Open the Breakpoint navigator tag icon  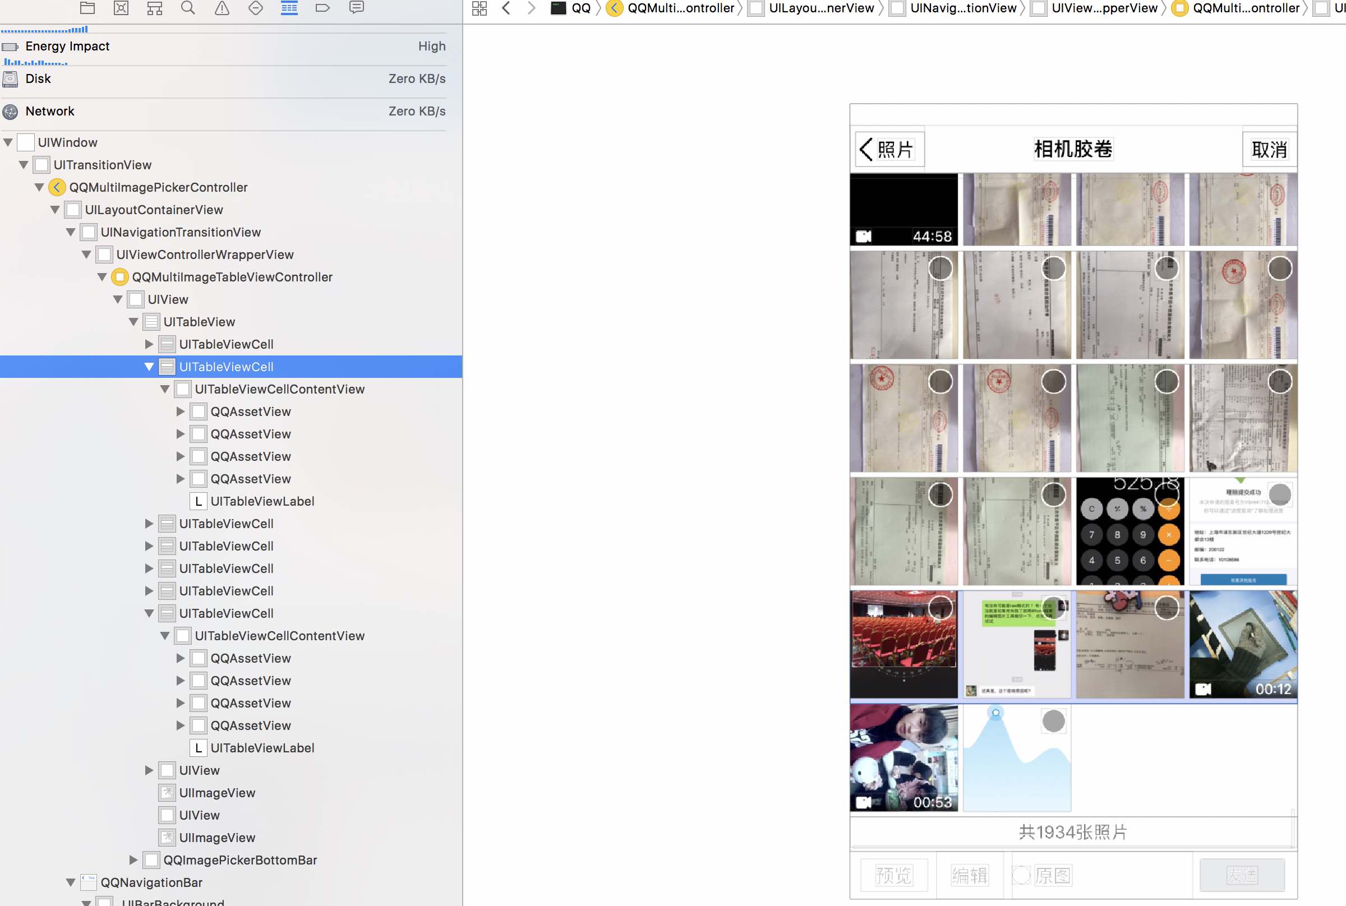[x=322, y=8]
